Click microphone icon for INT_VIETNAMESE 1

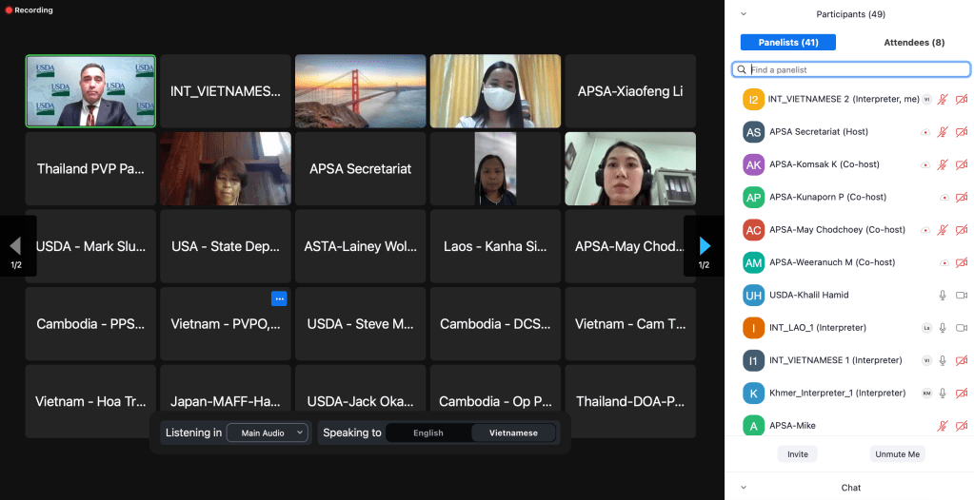tap(943, 360)
